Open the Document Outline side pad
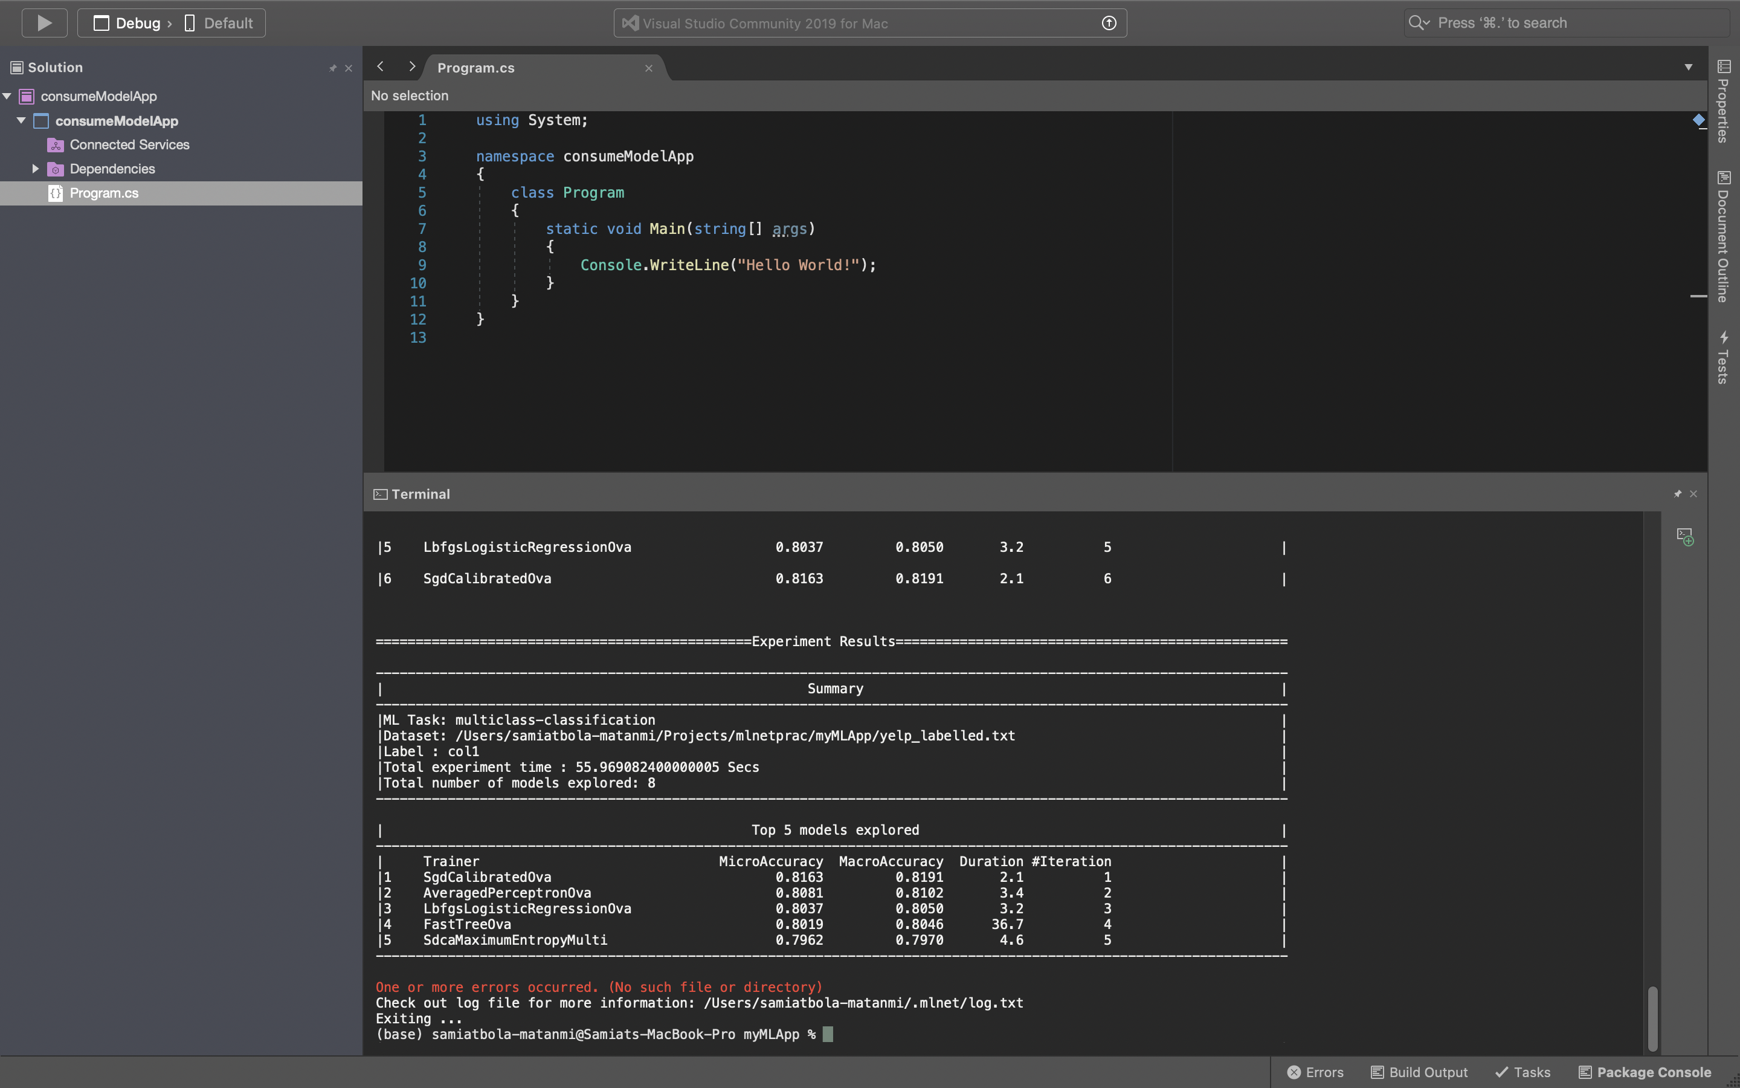Screen dimensions: 1740x1088 [x=1724, y=238]
